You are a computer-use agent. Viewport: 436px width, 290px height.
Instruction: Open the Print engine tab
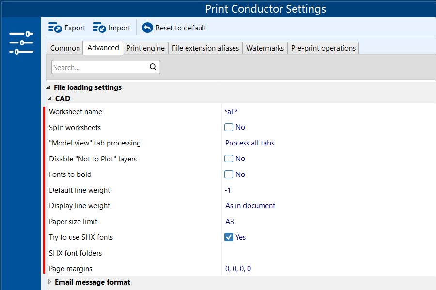coord(145,48)
